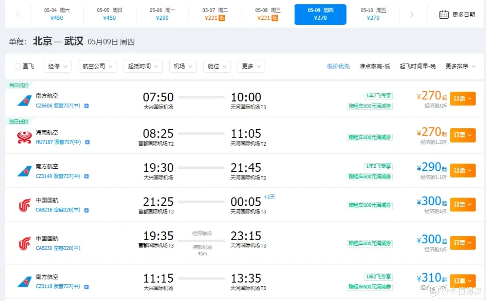Click low-price badge on 05-07 date
Screen dimensions: 486x301
tap(222, 18)
